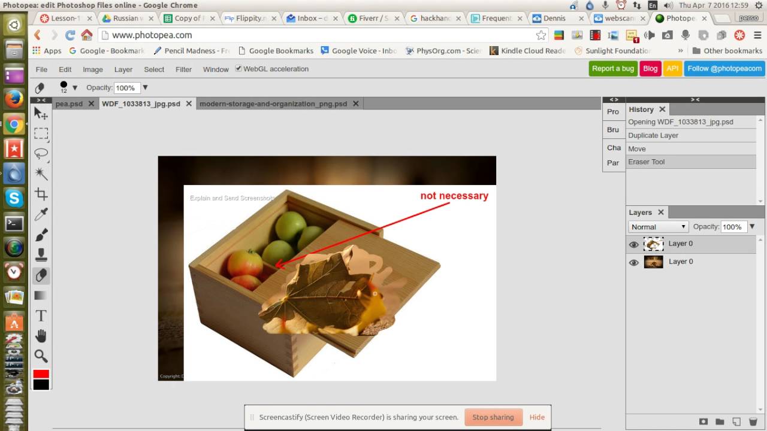Select the Type tool
767x431 pixels.
click(x=41, y=315)
